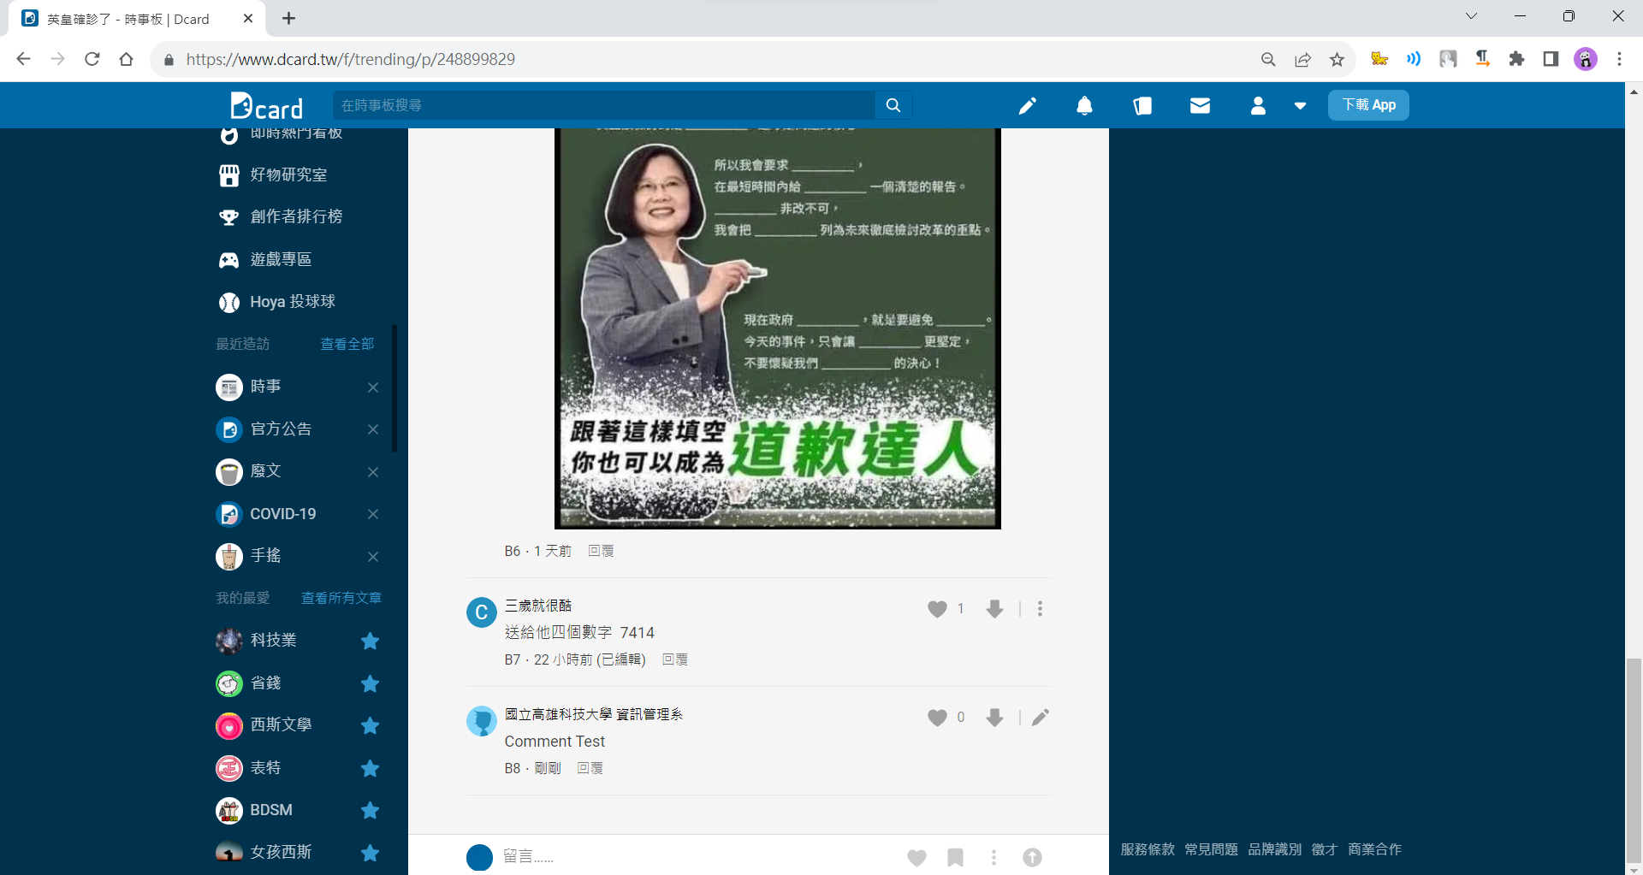Remove 廢文 from recent visits
This screenshot has height=875, width=1643.
click(373, 472)
